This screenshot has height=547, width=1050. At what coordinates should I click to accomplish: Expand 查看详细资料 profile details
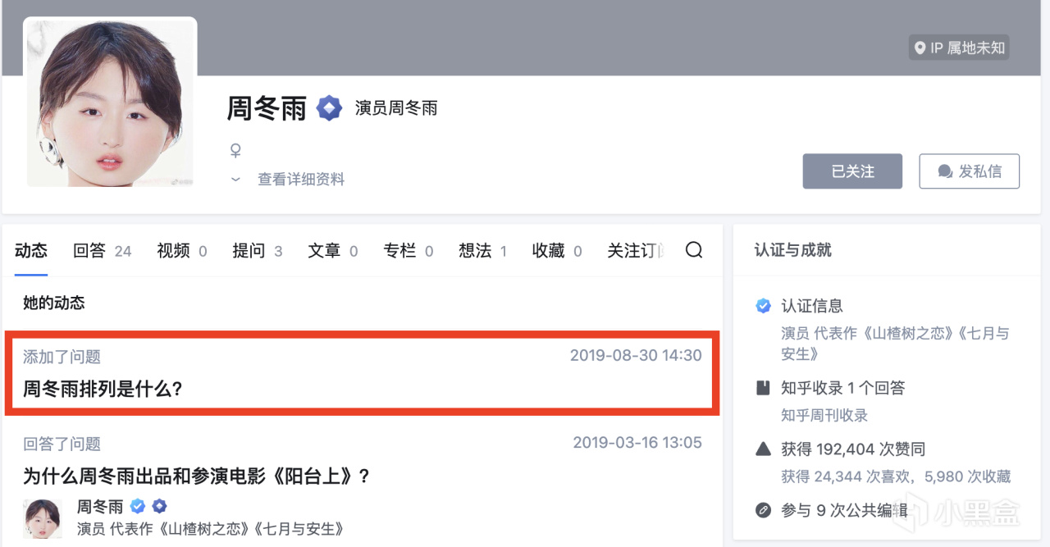point(301,179)
